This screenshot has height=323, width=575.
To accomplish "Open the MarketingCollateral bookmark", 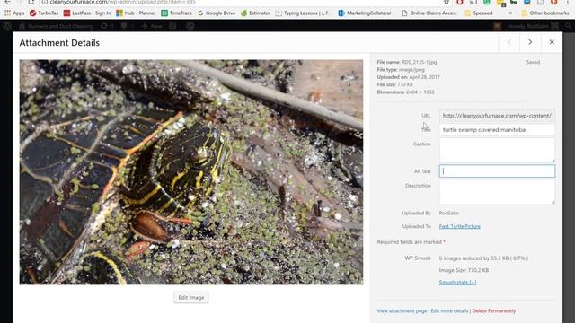I will [x=365, y=13].
